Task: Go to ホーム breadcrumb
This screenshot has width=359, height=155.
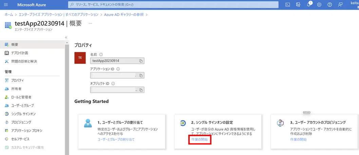Action: [x=9, y=15]
